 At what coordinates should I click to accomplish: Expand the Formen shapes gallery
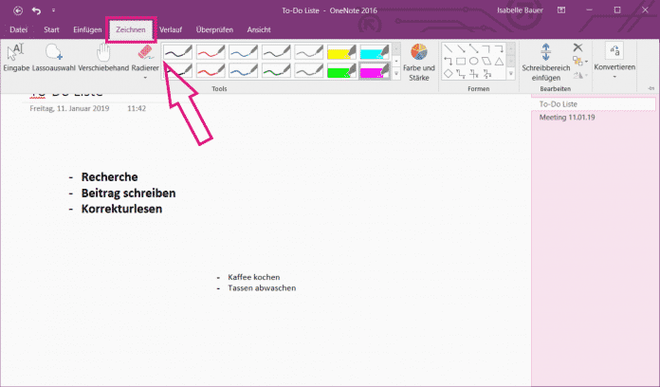click(x=511, y=74)
